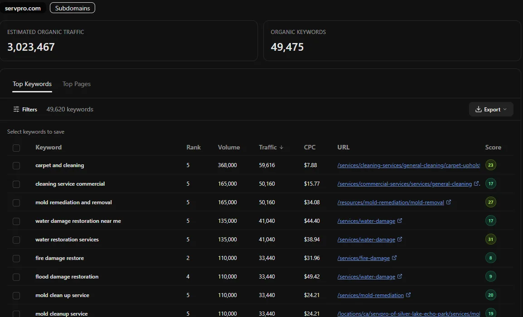Tick checkbox for mold remediation and removal
The height and width of the screenshot is (317, 523).
(16, 203)
